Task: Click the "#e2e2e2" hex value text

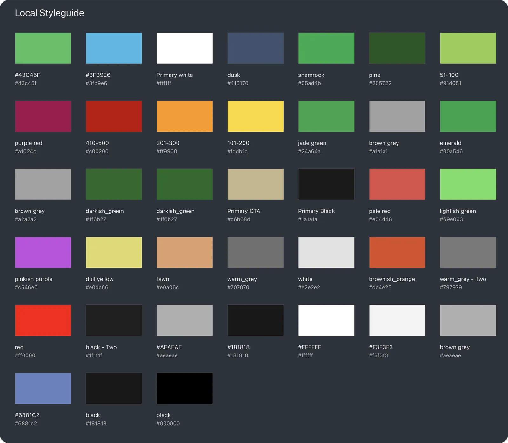Action: 309,287
